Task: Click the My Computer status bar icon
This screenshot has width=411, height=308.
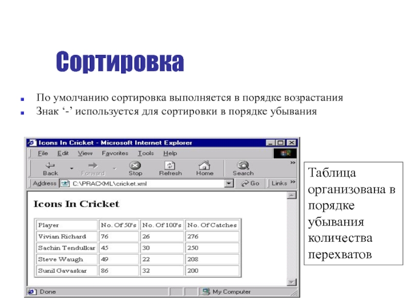Action: (x=206, y=292)
